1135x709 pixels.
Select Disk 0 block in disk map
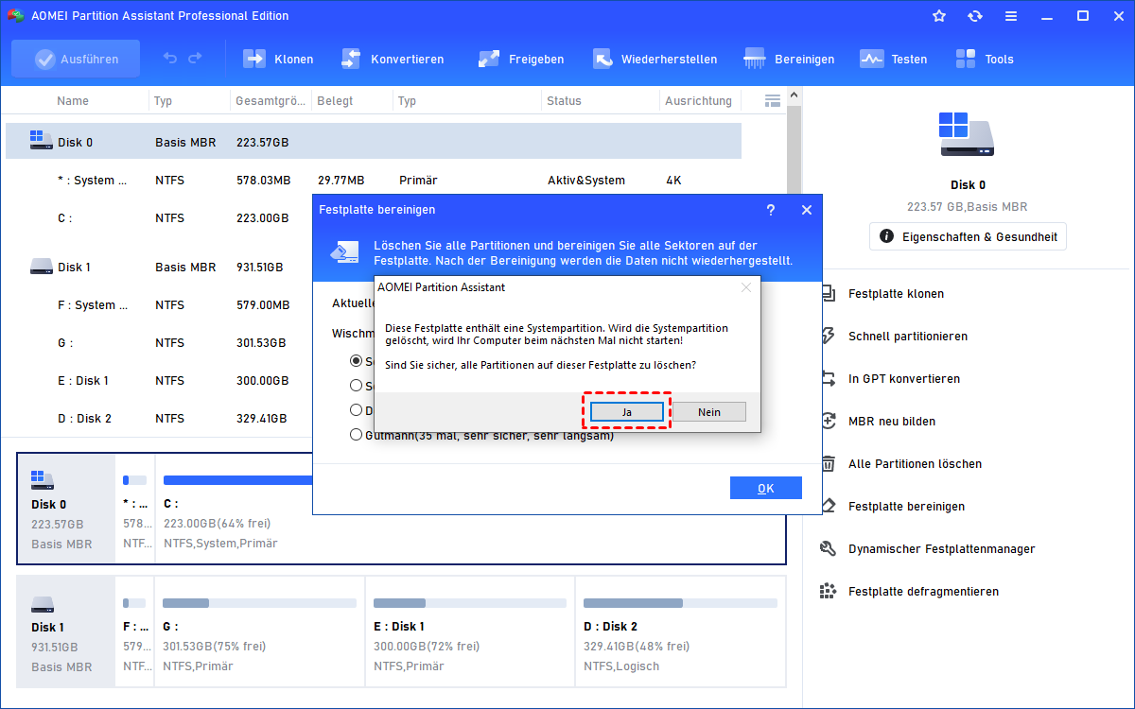pyautogui.click(x=66, y=509)
